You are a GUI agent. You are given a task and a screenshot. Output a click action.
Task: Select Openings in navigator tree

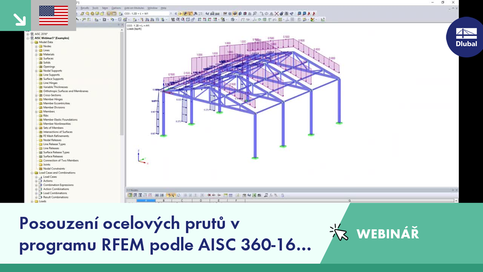tap(49, 67)
